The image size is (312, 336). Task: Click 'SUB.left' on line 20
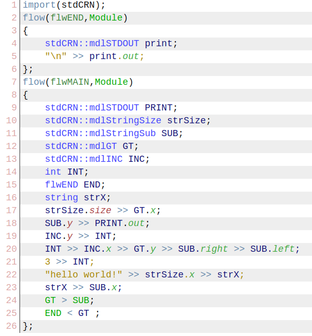pos(272,249)
